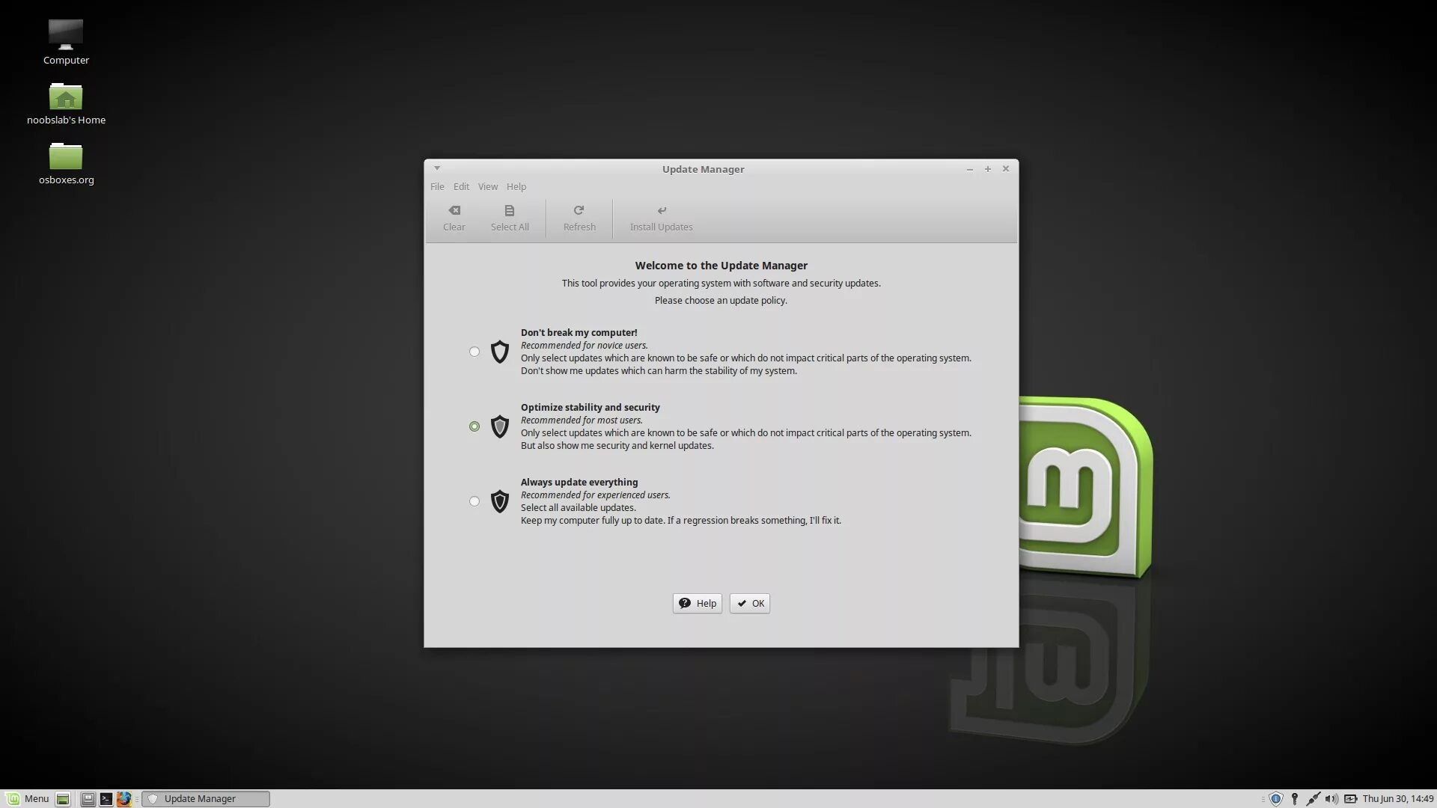Open the Mint Menu button
Viewport: 1437px width, 808px height.
28,798
